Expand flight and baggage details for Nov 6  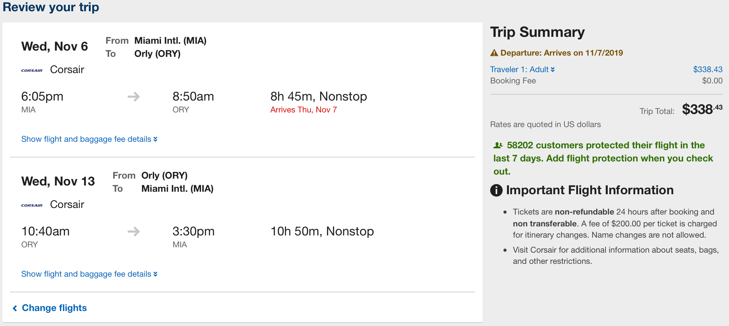tap(89, 139)
